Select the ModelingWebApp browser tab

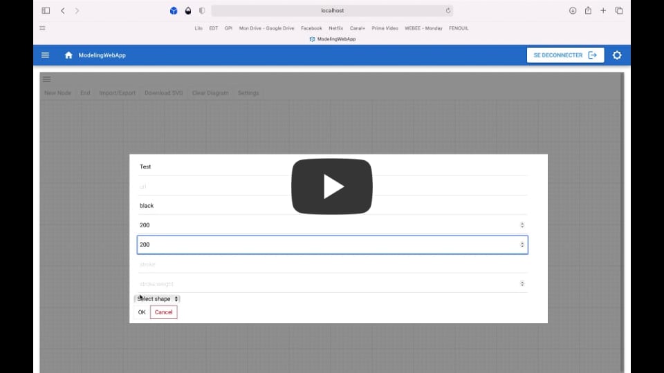pyautogui.click(x=333, y=39)
